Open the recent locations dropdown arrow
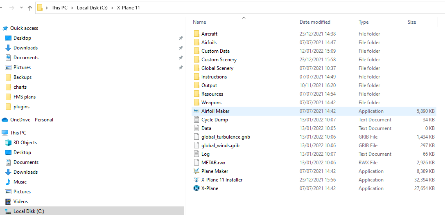Screen dimensions: 445x215 coord(22,8)
